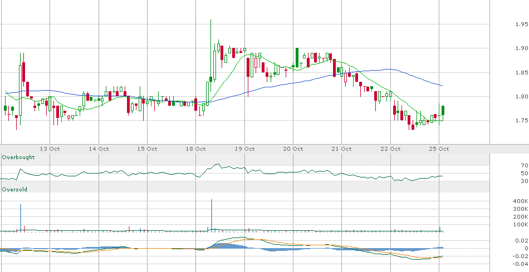This screenshot has width=529, height=272.
Task: Click the 19 Oct date label
Action: click(244, 149)
